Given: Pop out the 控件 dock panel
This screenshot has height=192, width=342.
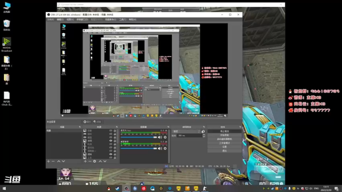Looking at the screenshot, I should pos(240,127).
